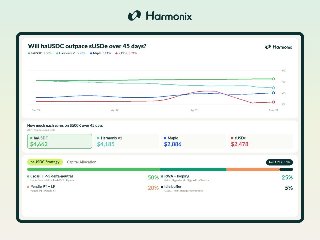The width and height of the screenshot is (320, 240).
Task: Click the light green 50% allocation bar segment
Action: [x=94, y=169]
